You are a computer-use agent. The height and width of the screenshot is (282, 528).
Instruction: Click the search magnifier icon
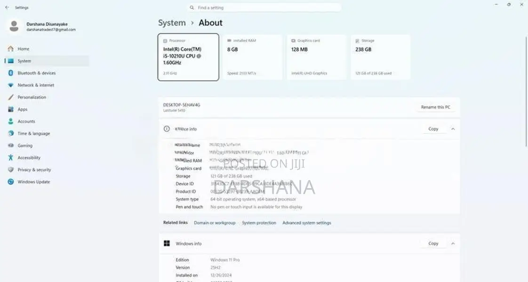(192, 8)
